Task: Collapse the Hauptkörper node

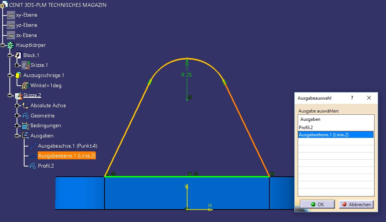Action: [x=3, y=45]
